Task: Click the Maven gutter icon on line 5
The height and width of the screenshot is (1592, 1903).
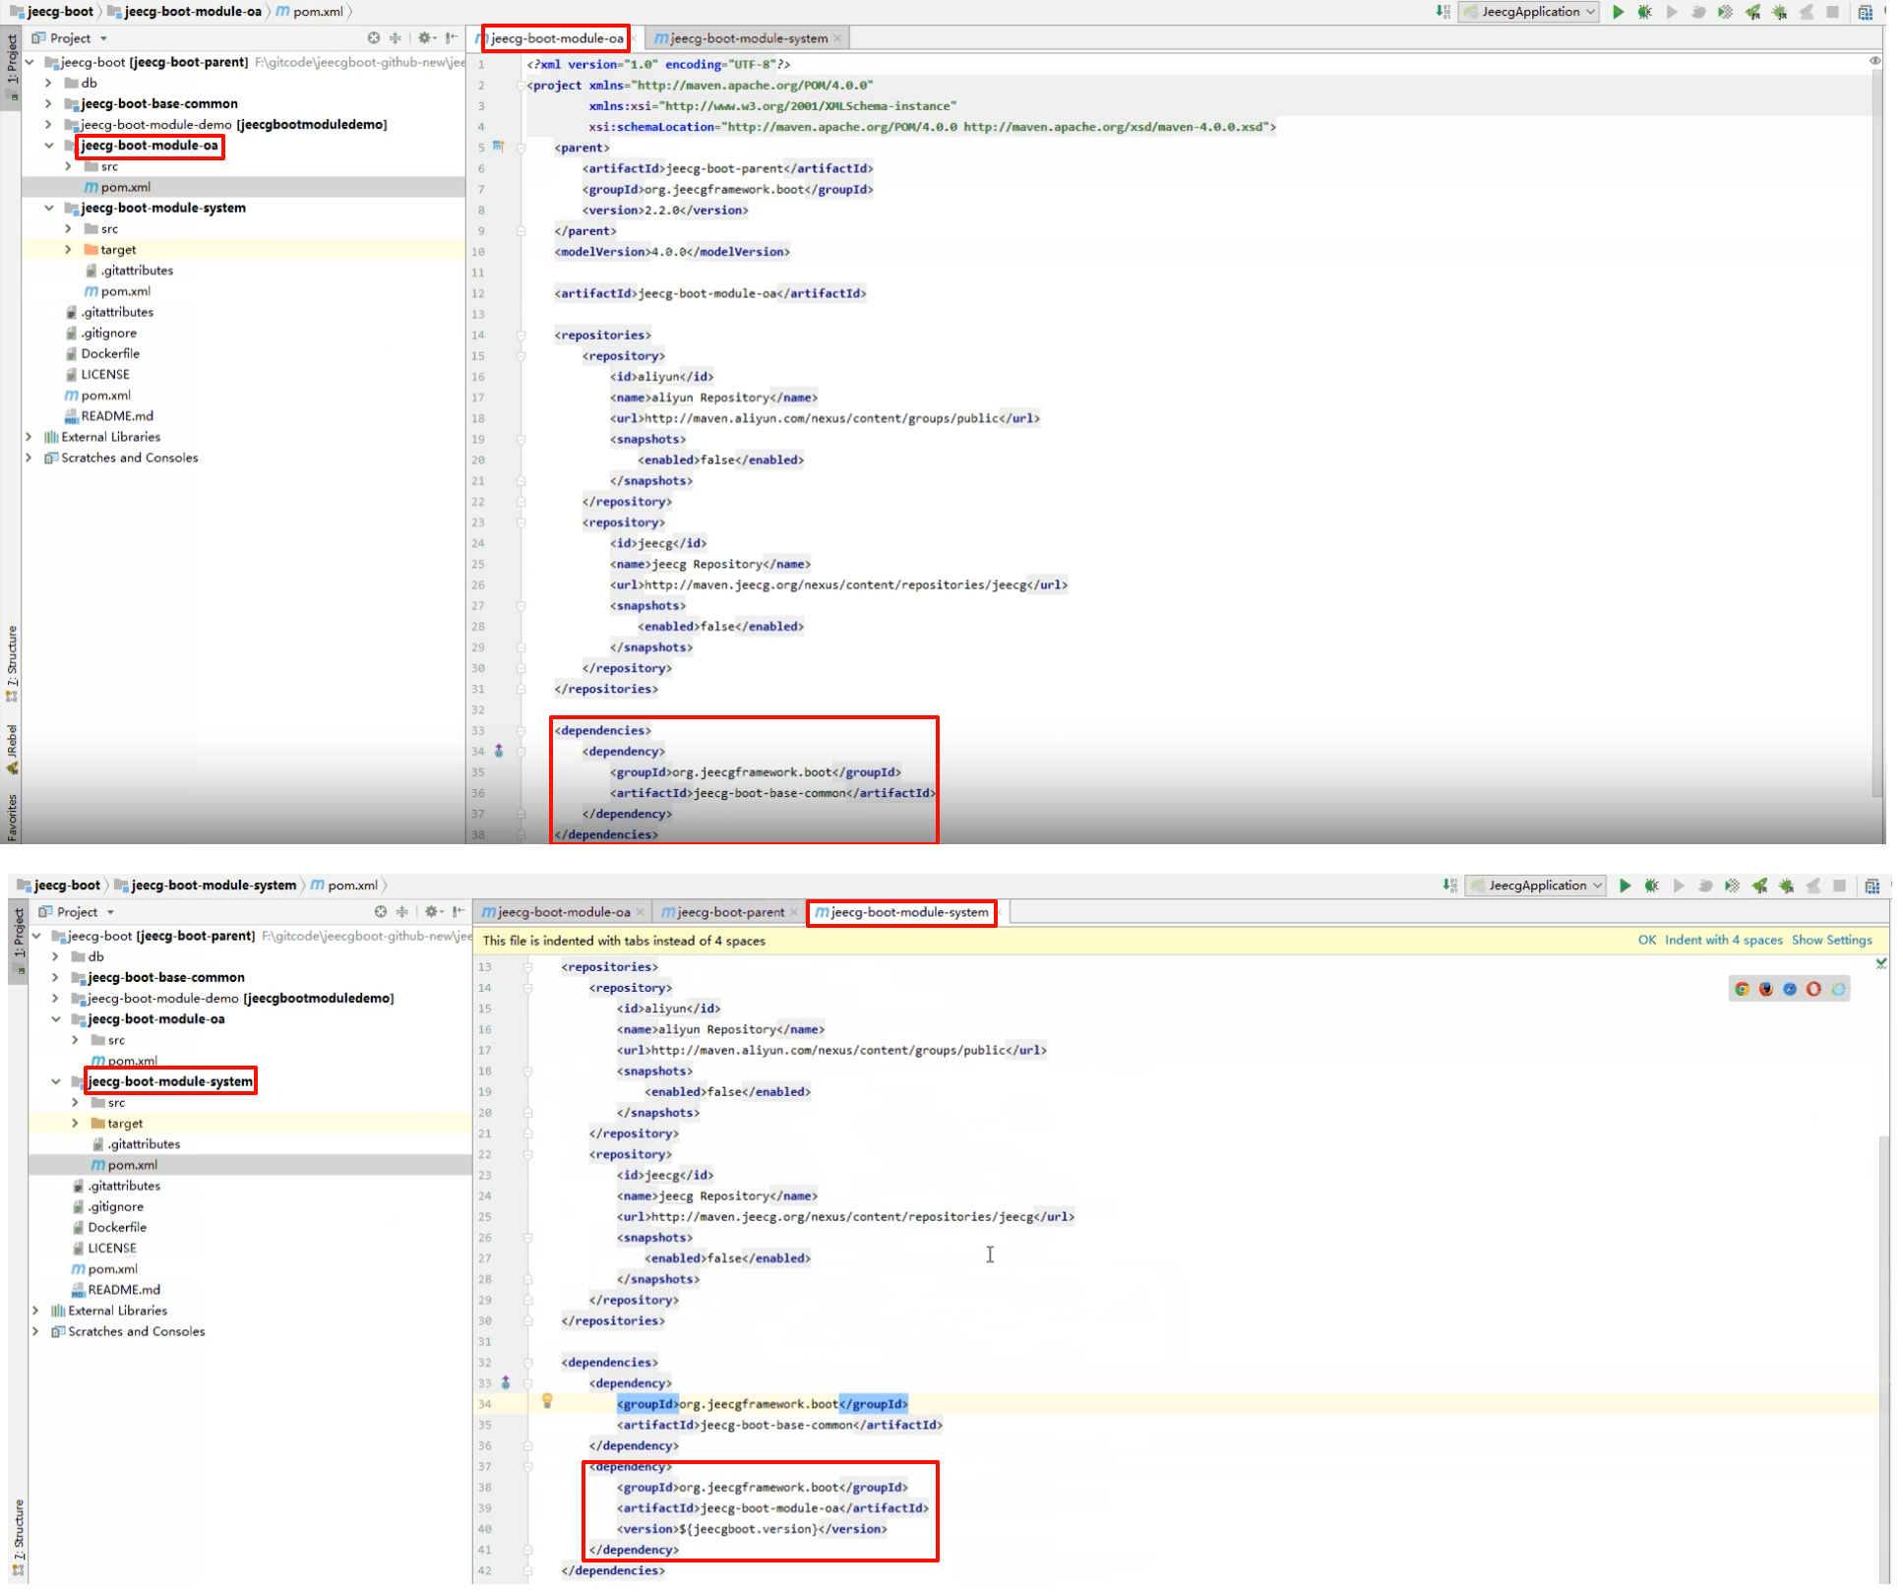Action: pyautogui.click(x=498, y=147)
